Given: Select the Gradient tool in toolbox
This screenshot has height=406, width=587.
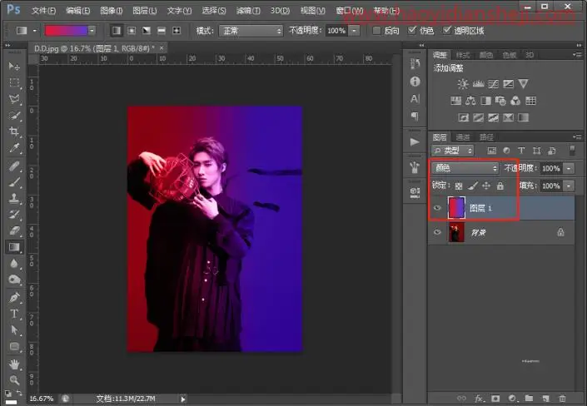Looking at the screenshot, I should (x=14, y=247).
